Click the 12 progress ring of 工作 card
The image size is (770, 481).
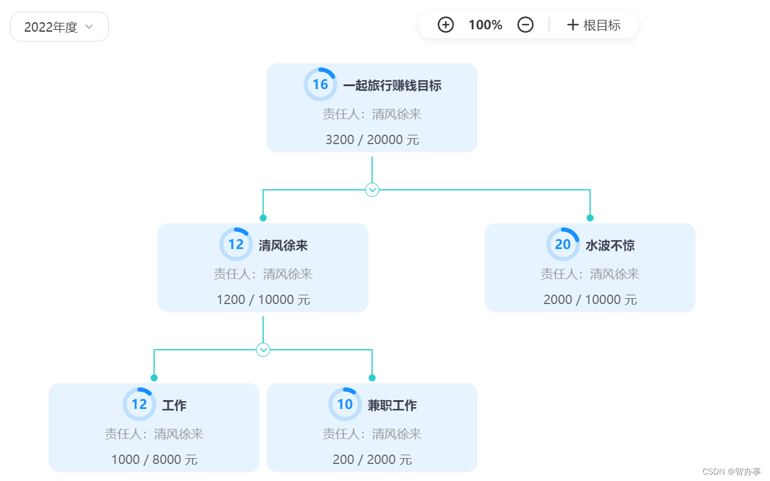139,404
